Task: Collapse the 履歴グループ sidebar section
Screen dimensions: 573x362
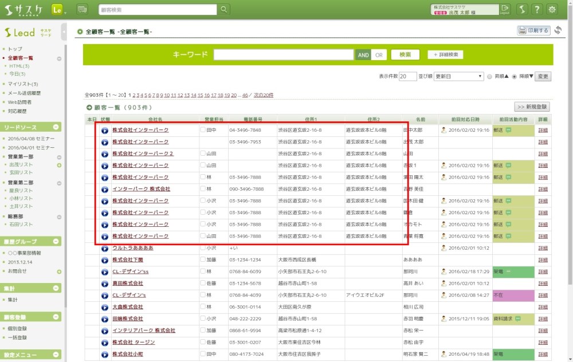Action: tap(57, 242)
